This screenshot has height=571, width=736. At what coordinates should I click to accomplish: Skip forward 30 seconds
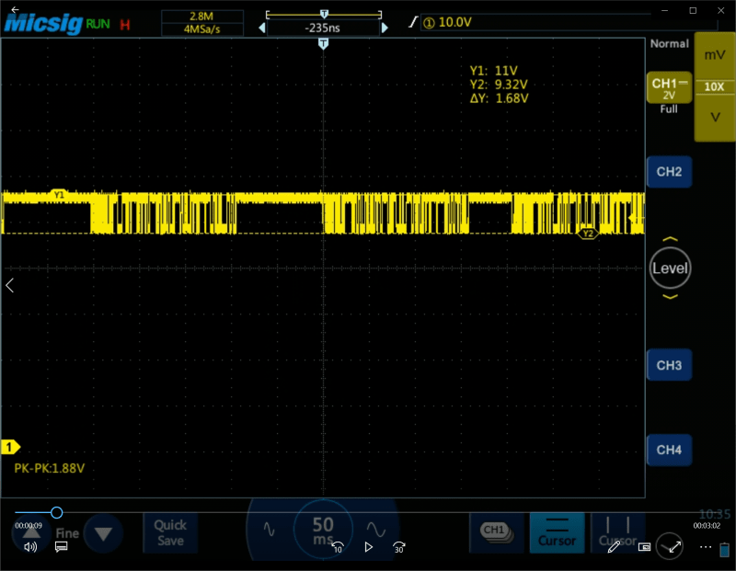click(399, 547)
